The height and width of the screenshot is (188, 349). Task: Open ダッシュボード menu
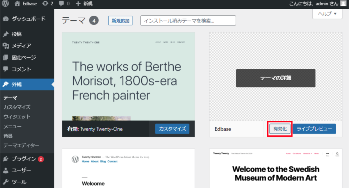pos(29,19)
